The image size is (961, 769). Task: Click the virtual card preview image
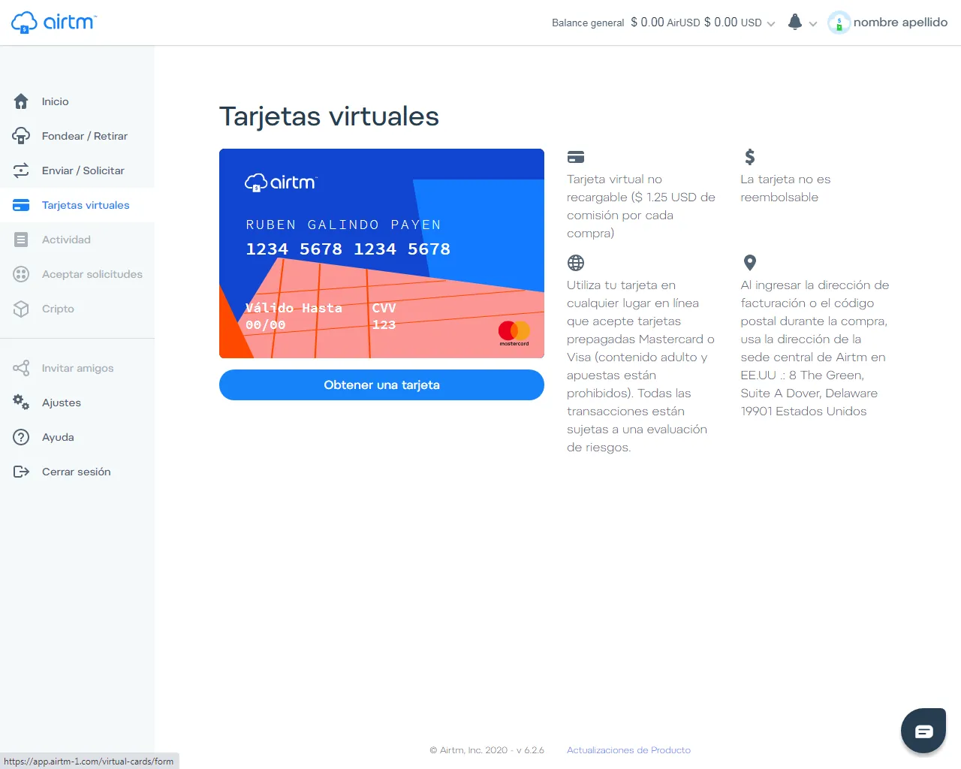coord(381,253)
